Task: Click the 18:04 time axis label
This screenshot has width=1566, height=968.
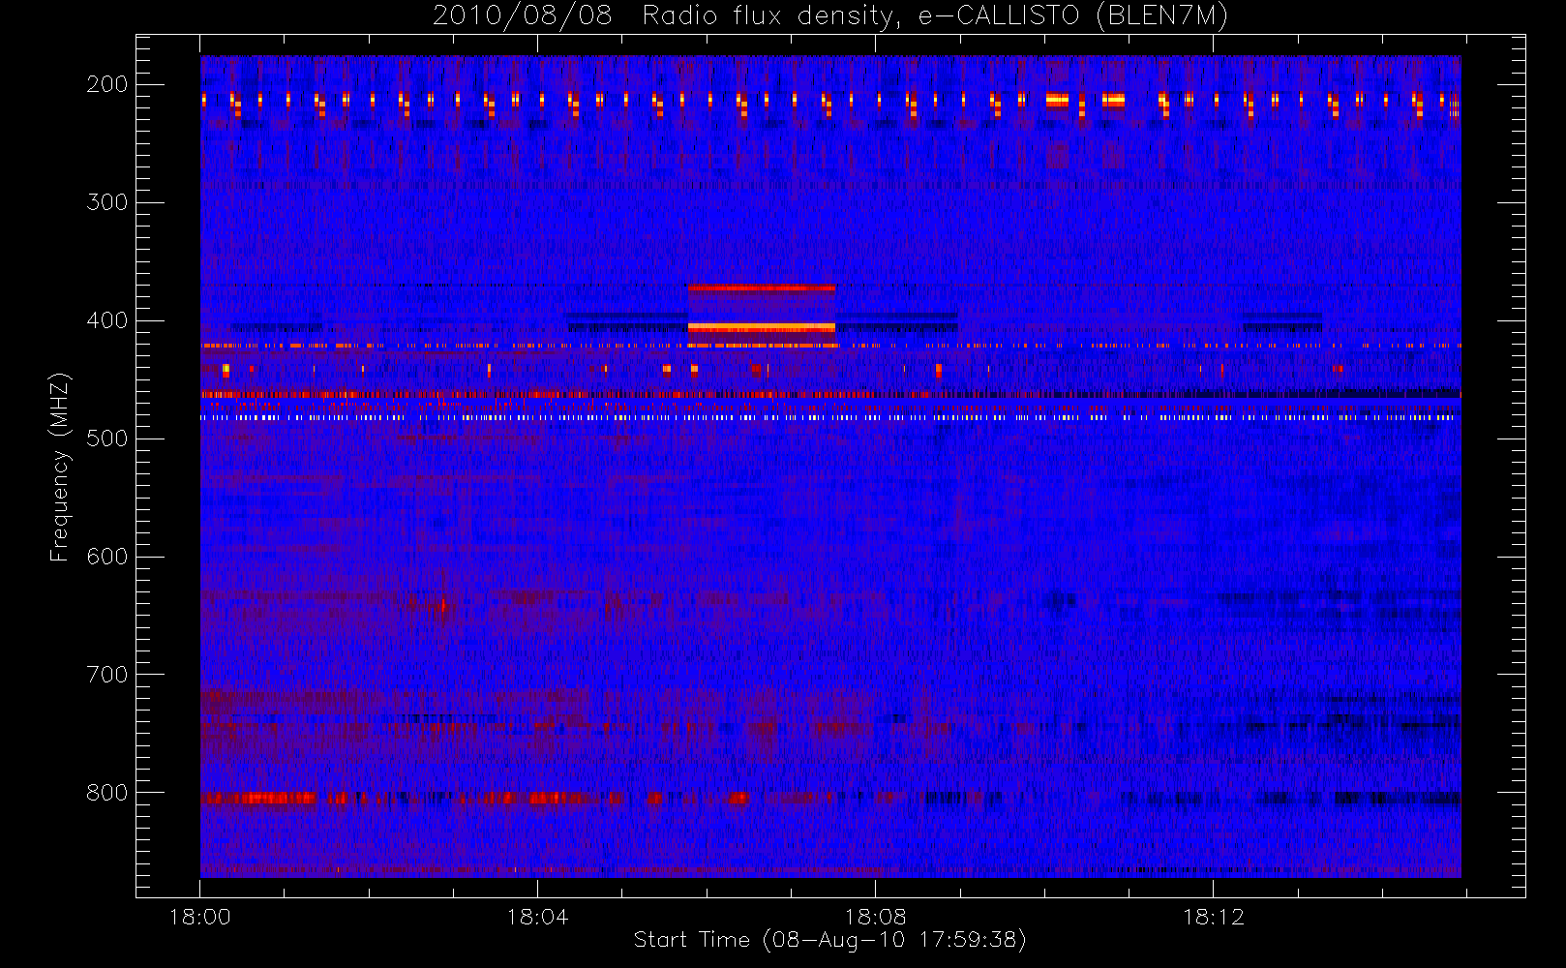Action: pyautogui.click(x=538, y=917)
